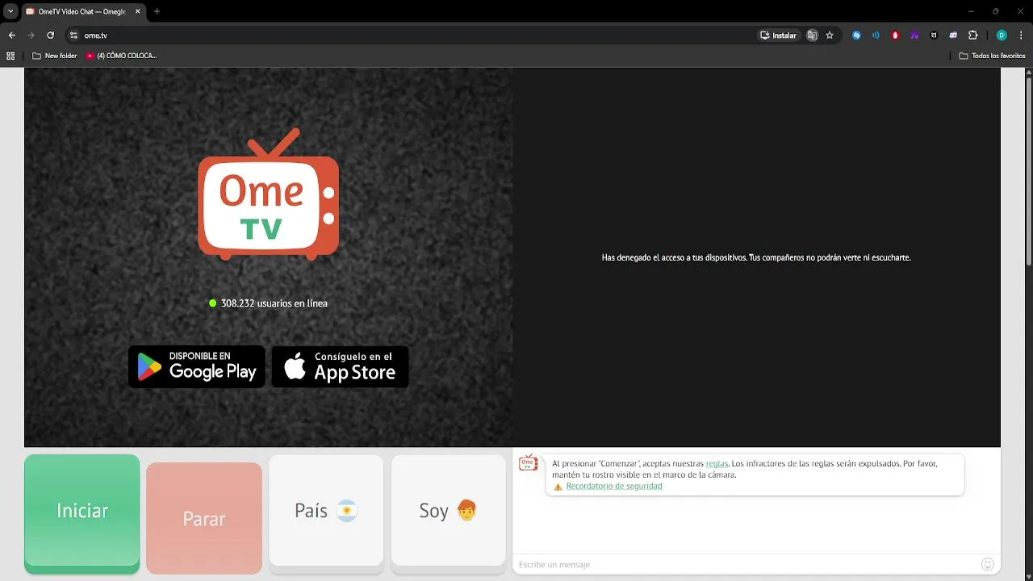The image size is (1033, 581).
Task: Click the denied device access message
Action: [756, 257]
